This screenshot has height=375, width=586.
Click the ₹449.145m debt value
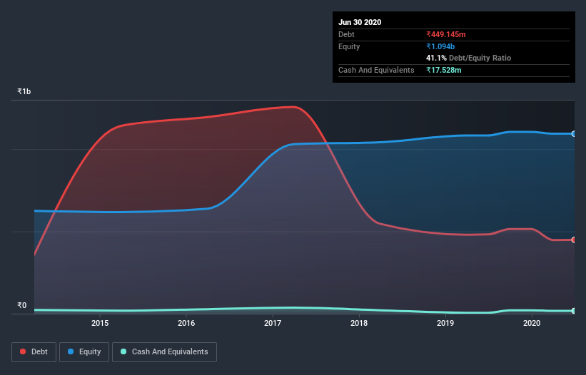[x=446, y=34]
